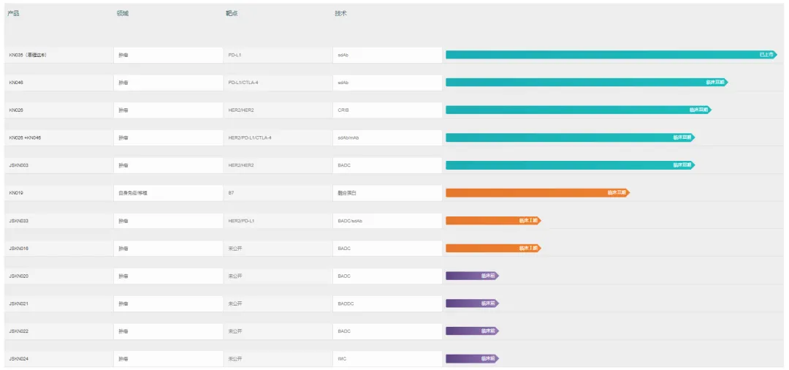Screen dimensions: 789x370
Task: Click the 领域 column header
Action: (x=122, y=13)
